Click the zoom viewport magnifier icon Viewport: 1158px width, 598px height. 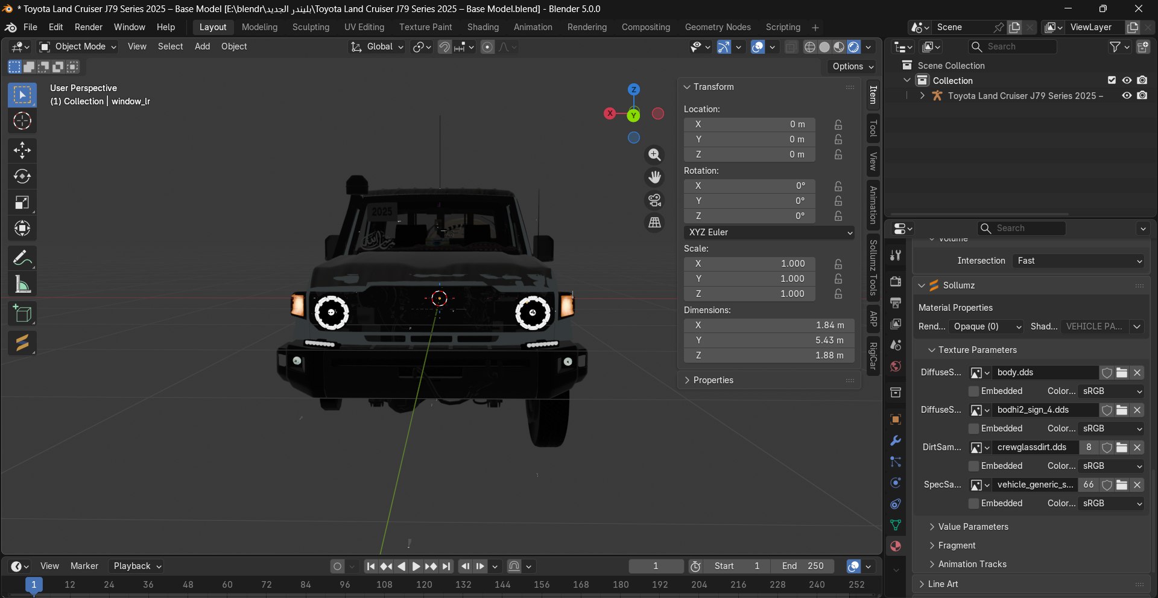(654, 155)
